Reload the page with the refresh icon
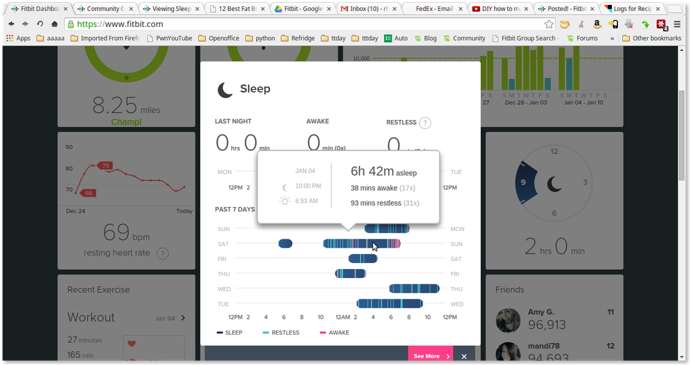This screenshot has width=690, height=365. point(39,24)
